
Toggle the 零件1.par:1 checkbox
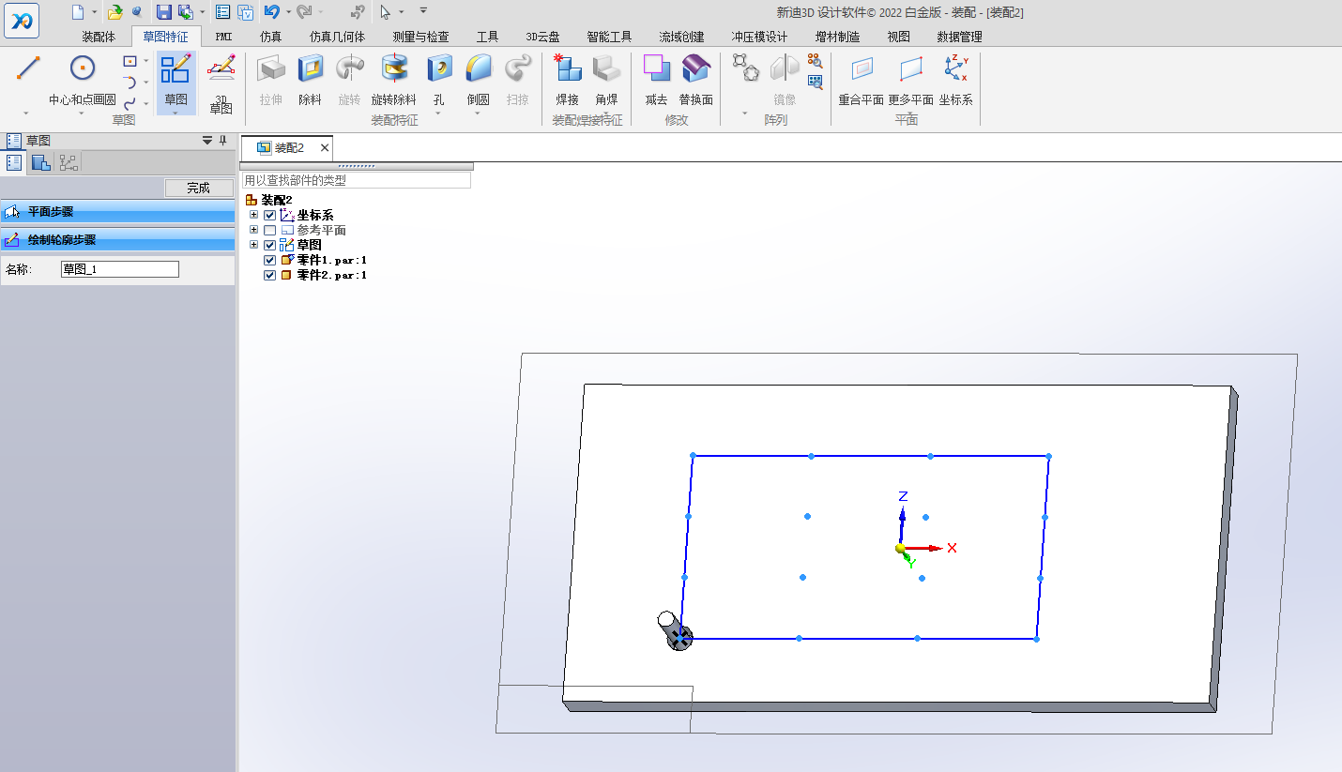[x=270, y=260]
